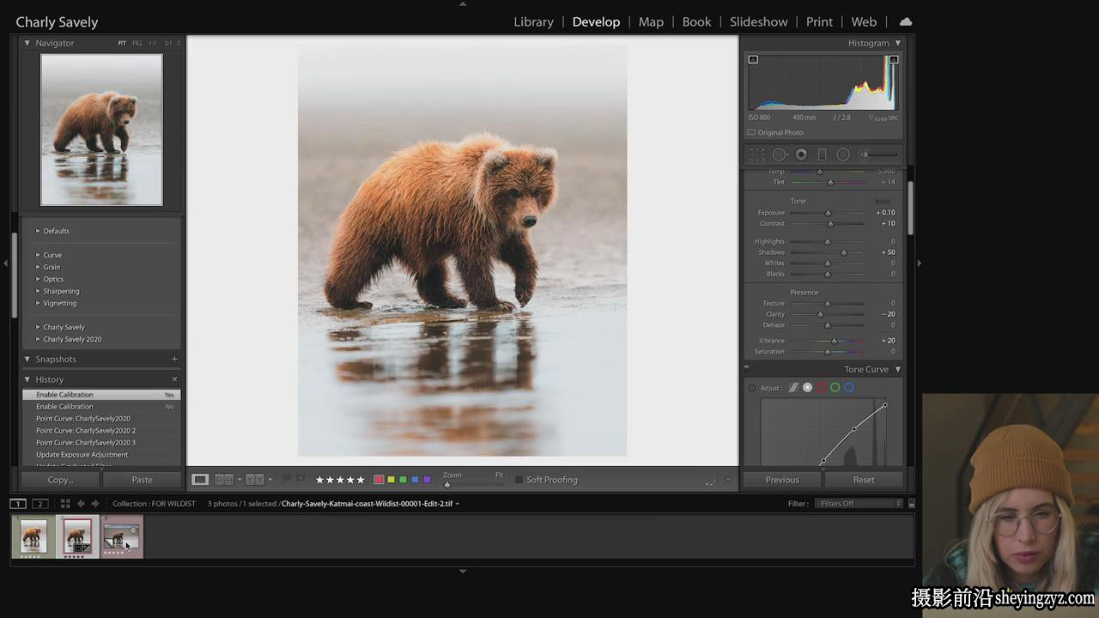
Task: Switch to Loupe view icon in toolbar
Action: pyautogui.click(x=200, y=480)
